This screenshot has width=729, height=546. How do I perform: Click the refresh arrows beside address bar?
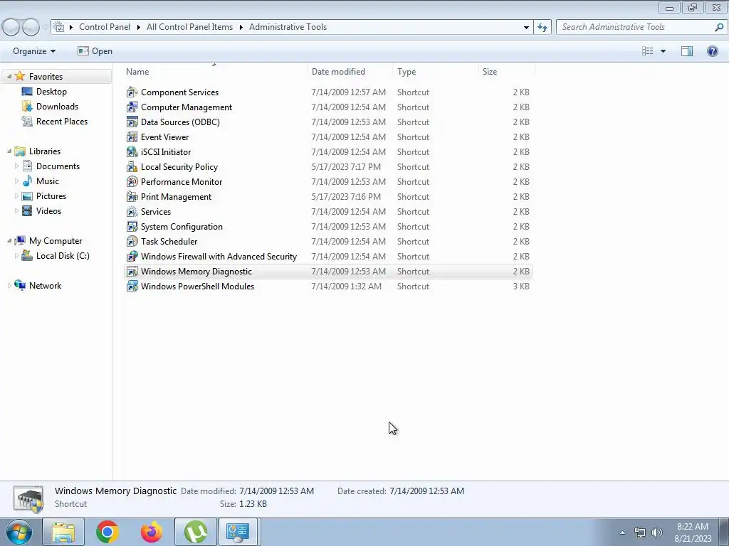(x=542, y=27)
